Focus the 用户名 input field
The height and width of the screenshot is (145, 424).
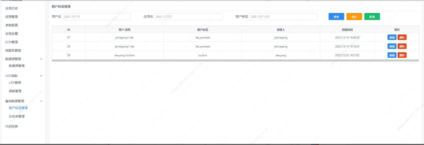[96, 17]
